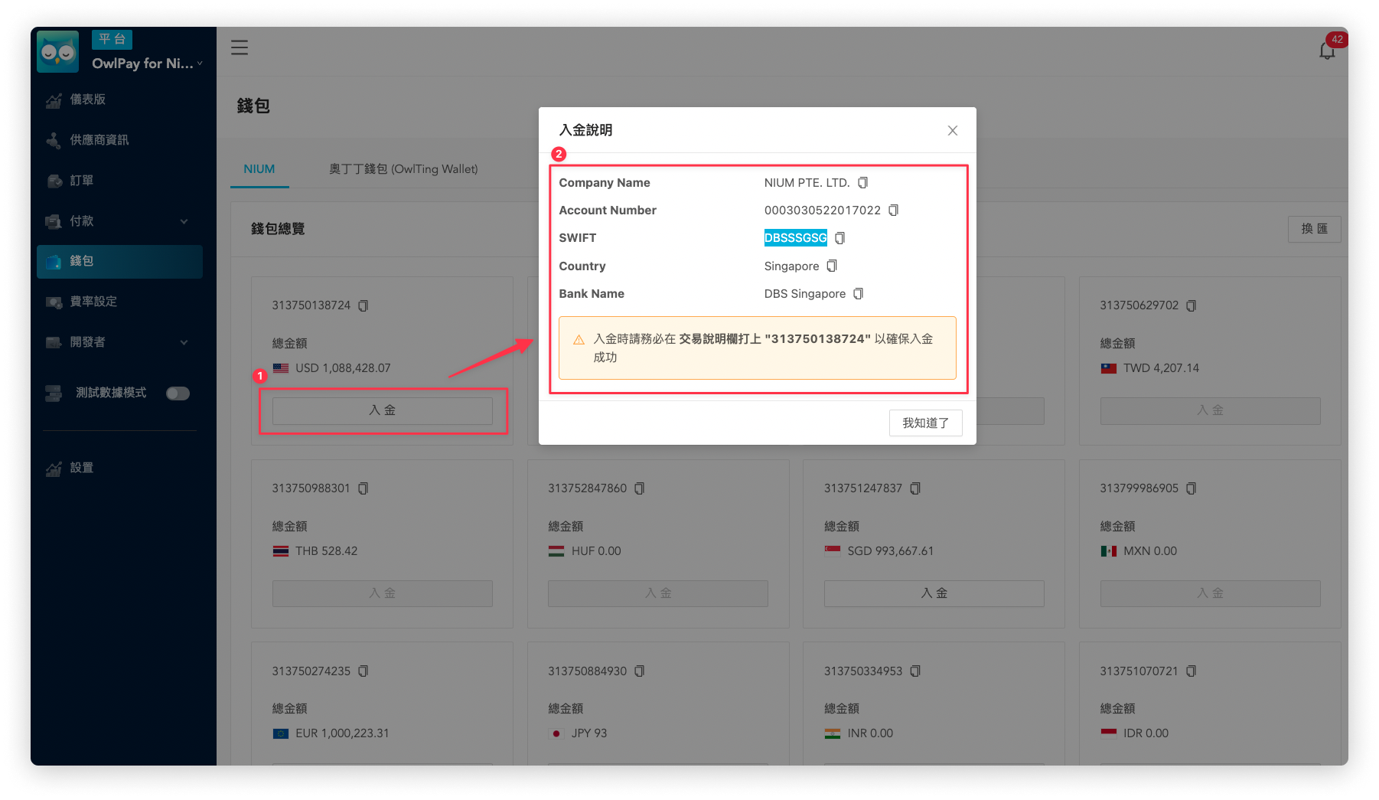Click the SGD 993,667.61 balance
Image resolution: width=1379 pixels, height=800 pixels.
click(891, 551)
